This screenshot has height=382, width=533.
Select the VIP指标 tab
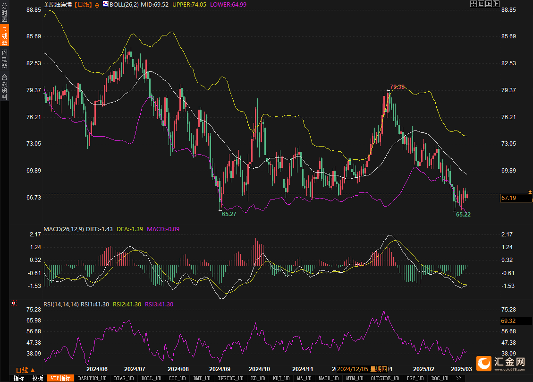(60, 378)
